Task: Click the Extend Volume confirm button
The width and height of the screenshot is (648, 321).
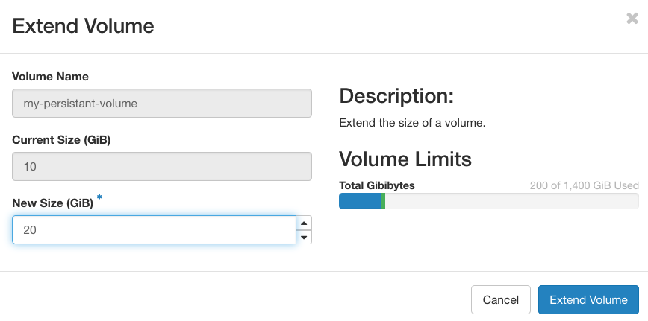Action: (x=588, y=299)
